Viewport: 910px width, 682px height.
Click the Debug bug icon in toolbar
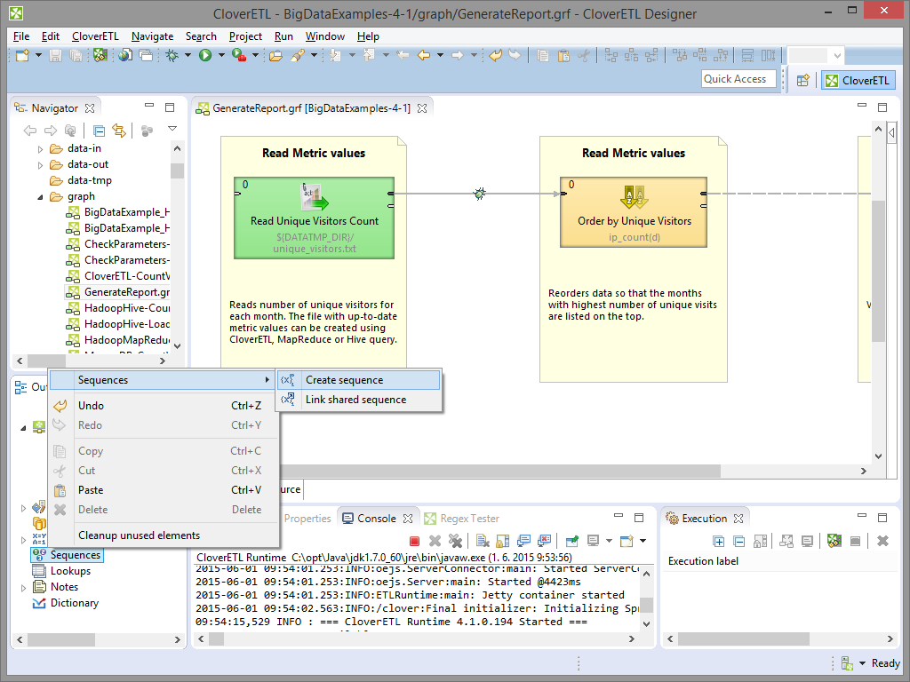pyautogui.click(x=172, y=55)
